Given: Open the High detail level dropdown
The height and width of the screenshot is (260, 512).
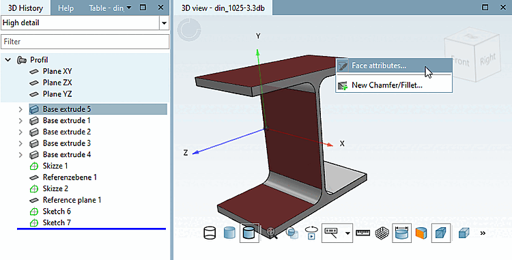Looking at the screenshot, I should (164, 23).
